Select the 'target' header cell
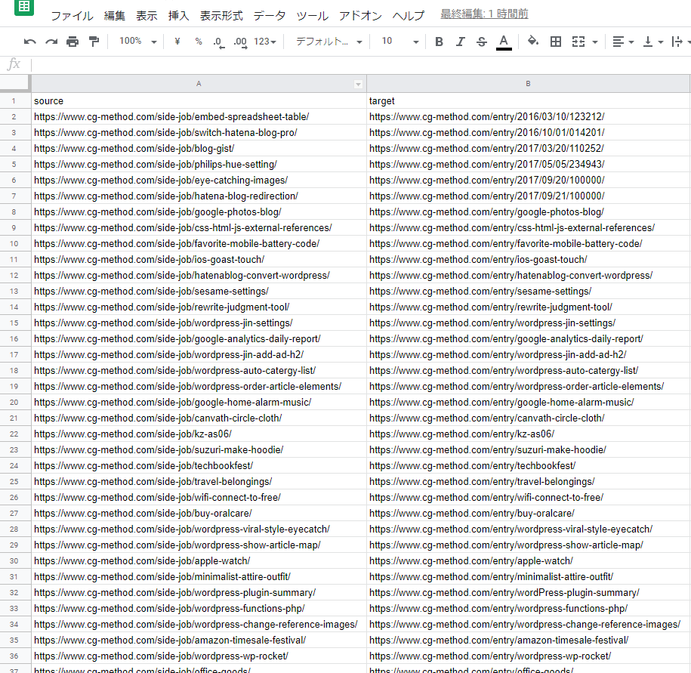The width and height of the screenshot is (691, 673). coord(528,101)
